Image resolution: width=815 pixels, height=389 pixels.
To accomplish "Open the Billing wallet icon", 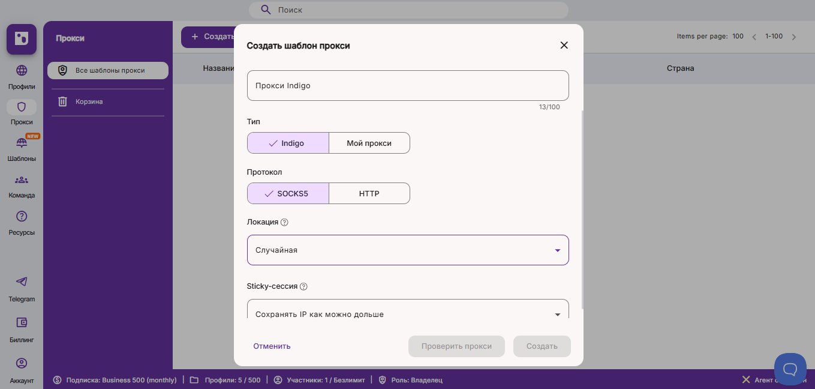I will [22, 322].
